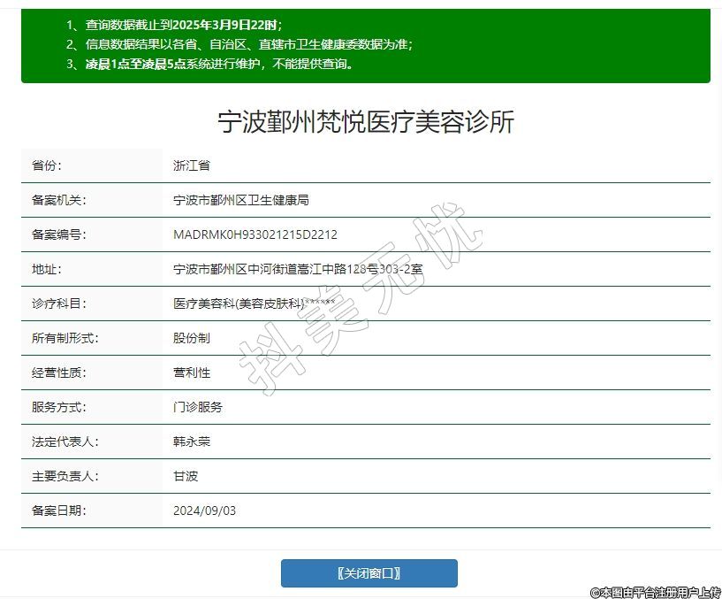
Task: Click the name in the 法定代表人 row
Action: point(191,442)
